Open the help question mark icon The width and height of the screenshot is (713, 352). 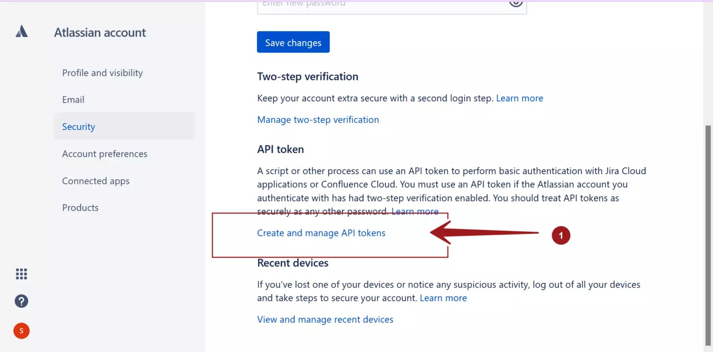[21, 301]
